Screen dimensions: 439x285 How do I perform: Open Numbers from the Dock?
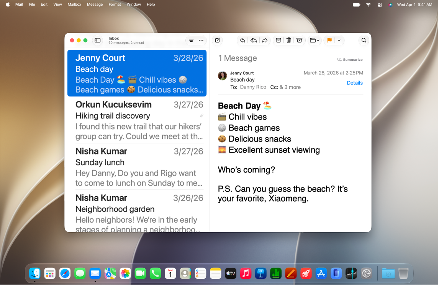(276, 273)
